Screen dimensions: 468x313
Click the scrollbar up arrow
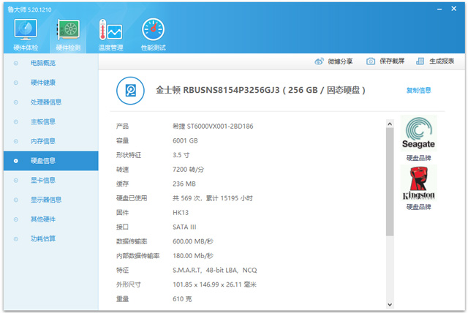point(390,124)
